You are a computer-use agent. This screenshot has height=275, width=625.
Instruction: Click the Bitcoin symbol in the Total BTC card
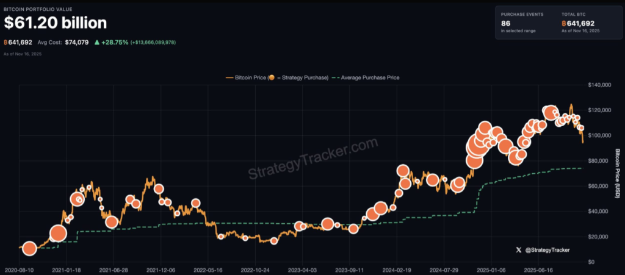click(564, 23)
